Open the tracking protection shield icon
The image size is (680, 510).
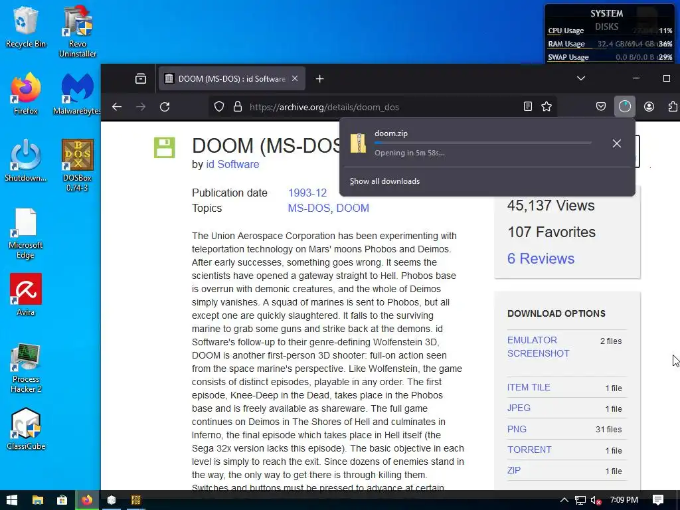[219, 107]
